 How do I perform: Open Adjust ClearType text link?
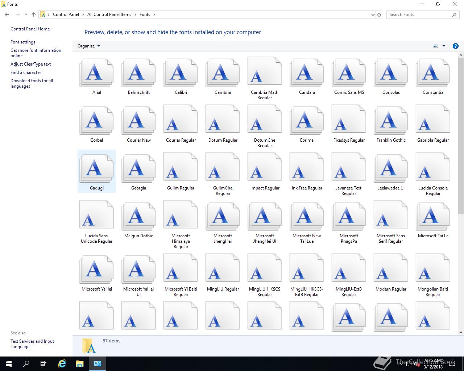[x=30, y=64]
